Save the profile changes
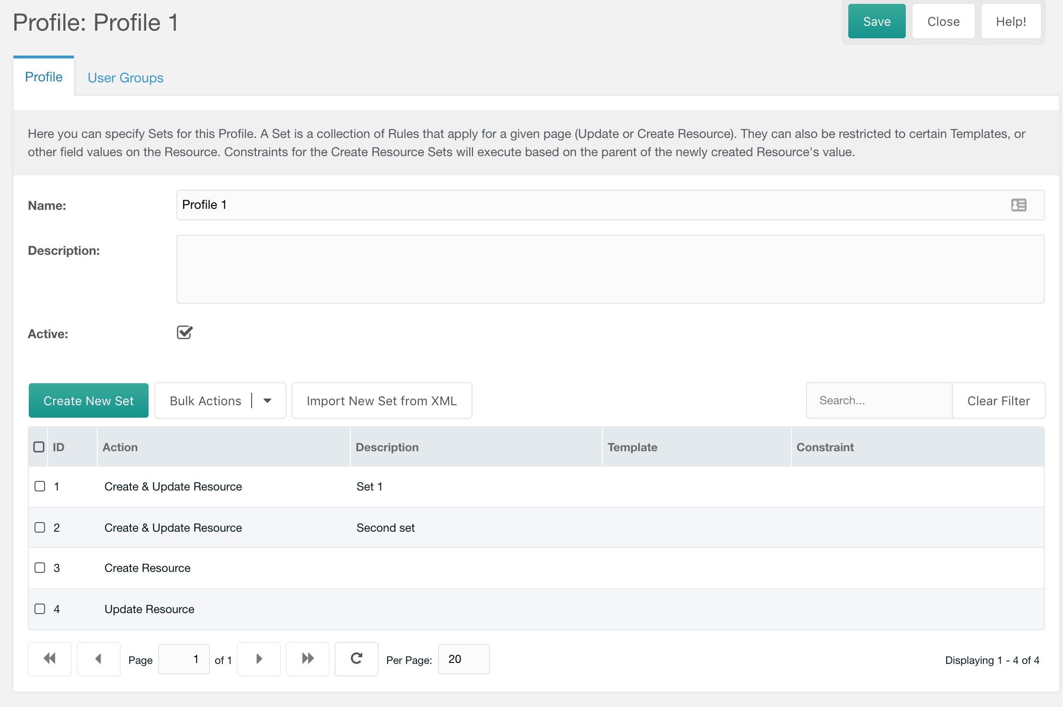This screenshot has height=707, width=1063. click(x=876, y=21)
